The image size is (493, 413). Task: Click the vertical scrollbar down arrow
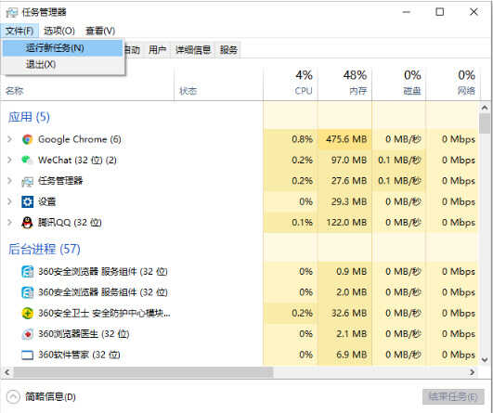tap(486, 359)
